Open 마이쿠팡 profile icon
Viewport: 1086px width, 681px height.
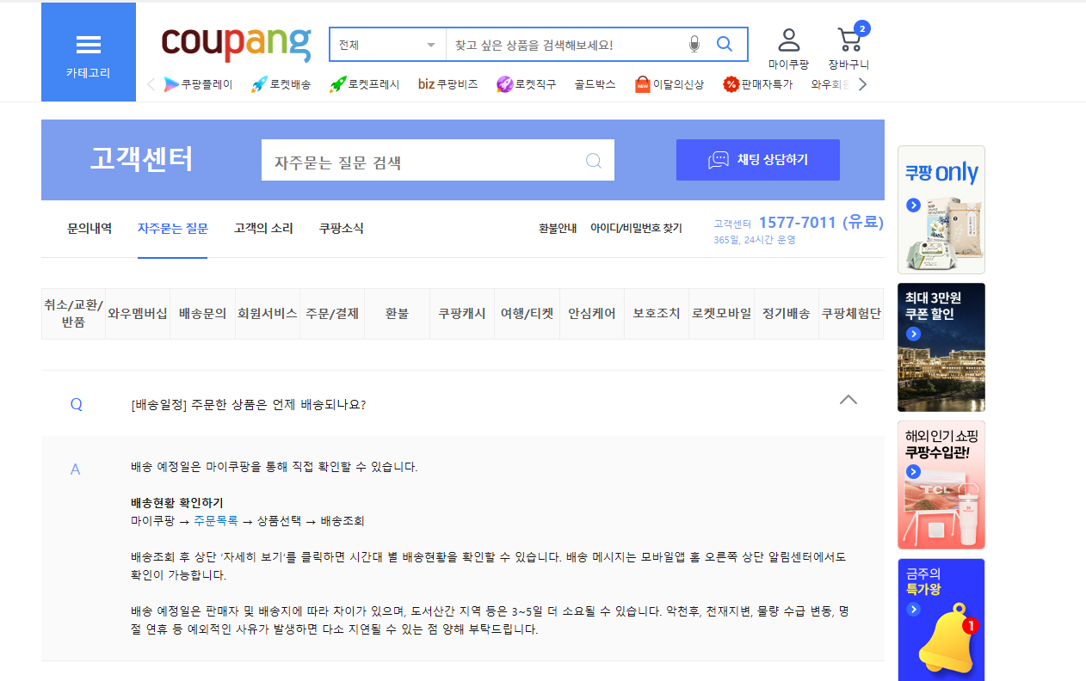click(x=788, y=40)
